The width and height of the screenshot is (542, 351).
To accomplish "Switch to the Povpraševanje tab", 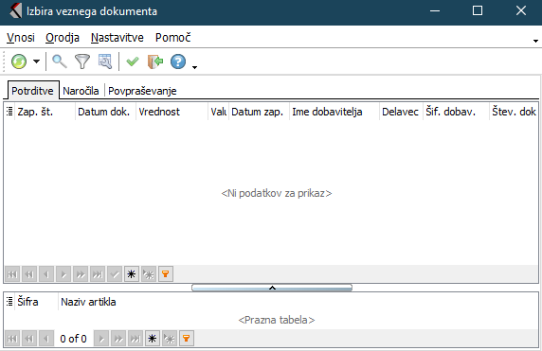I will (x=142, y=91).
